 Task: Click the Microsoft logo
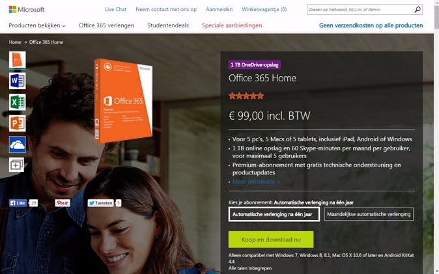pos(27,10)
